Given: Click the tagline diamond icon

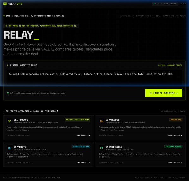Looking at the screenshot, I should tap(6, 26).
